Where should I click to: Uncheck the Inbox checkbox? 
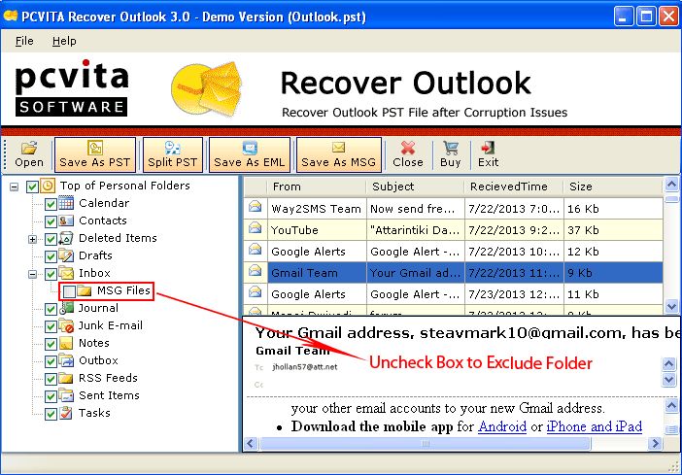[x=51, y=274]
